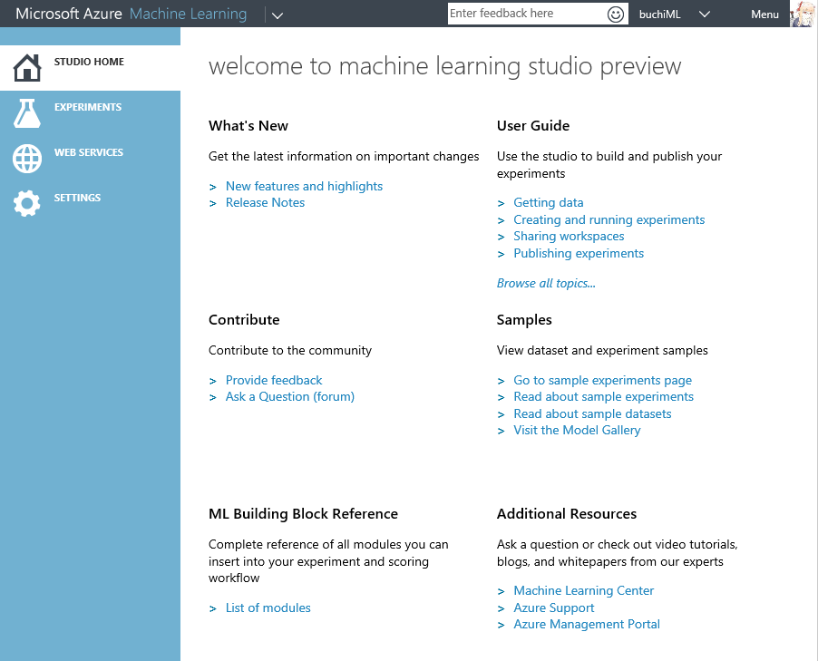Select the SETTINGS sidebar label
Screen dimensions: 818x661
coord(77,198)
